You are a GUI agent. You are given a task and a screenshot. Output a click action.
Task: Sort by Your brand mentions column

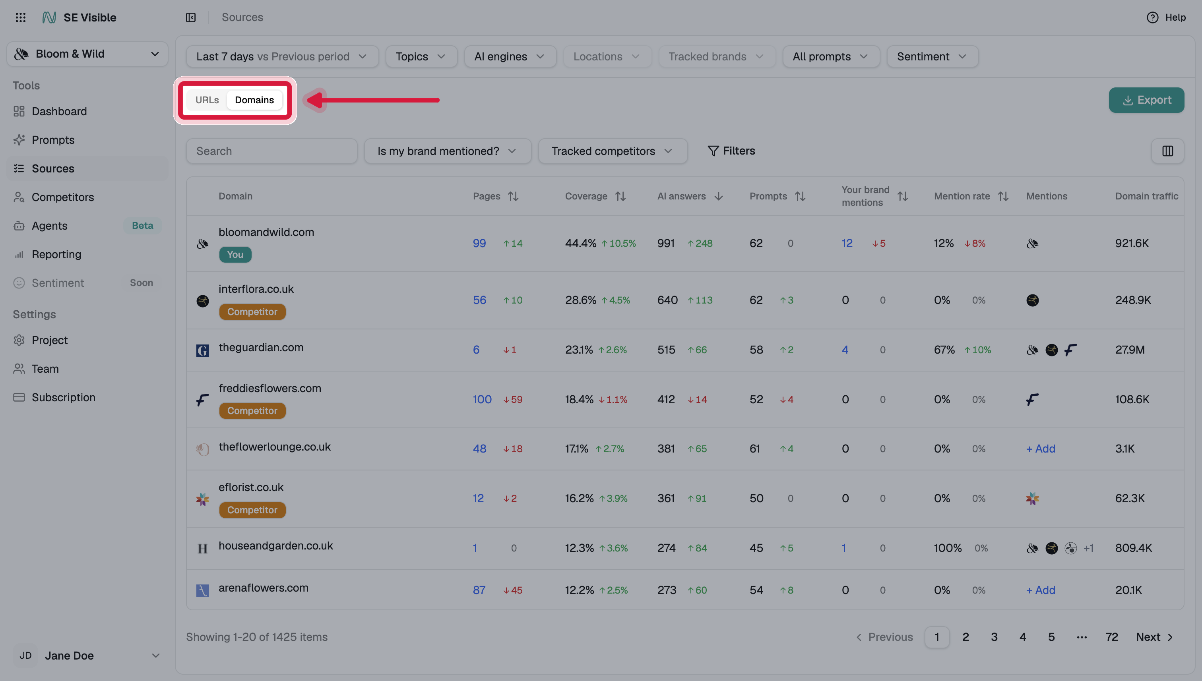click(x=903, y=196)
